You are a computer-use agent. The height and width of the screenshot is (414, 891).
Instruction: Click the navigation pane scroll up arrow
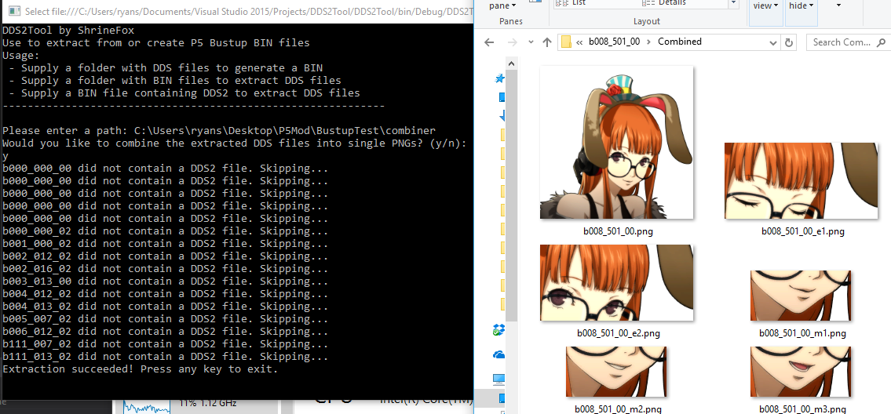click(x=511, y=63)
